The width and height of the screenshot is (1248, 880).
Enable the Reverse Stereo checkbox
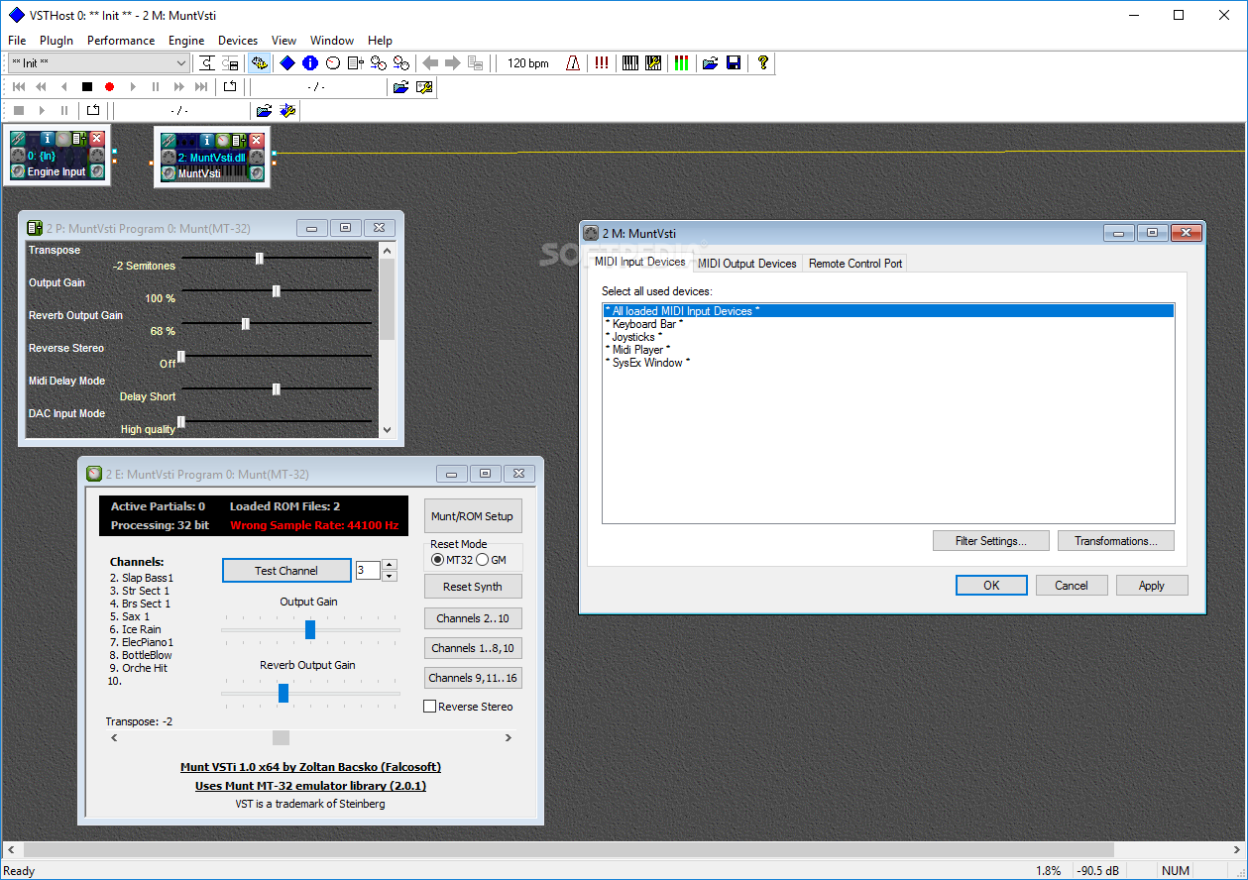[430, 707]
